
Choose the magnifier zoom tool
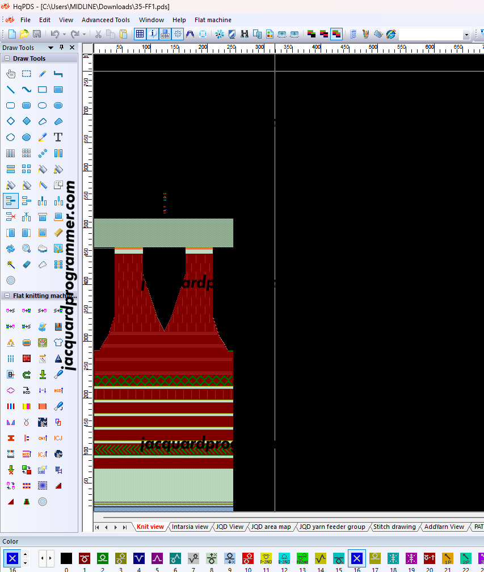tap(26, 249)
